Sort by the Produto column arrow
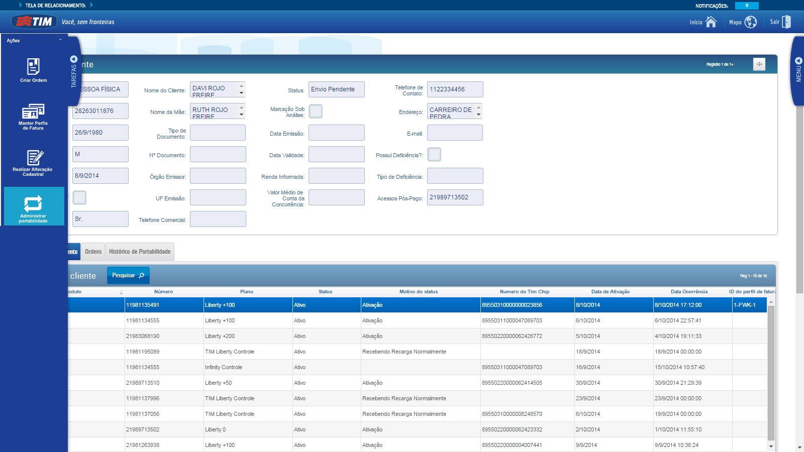This screenshot has height=452, width=804. pyautogui.click(x=121, y=292)
